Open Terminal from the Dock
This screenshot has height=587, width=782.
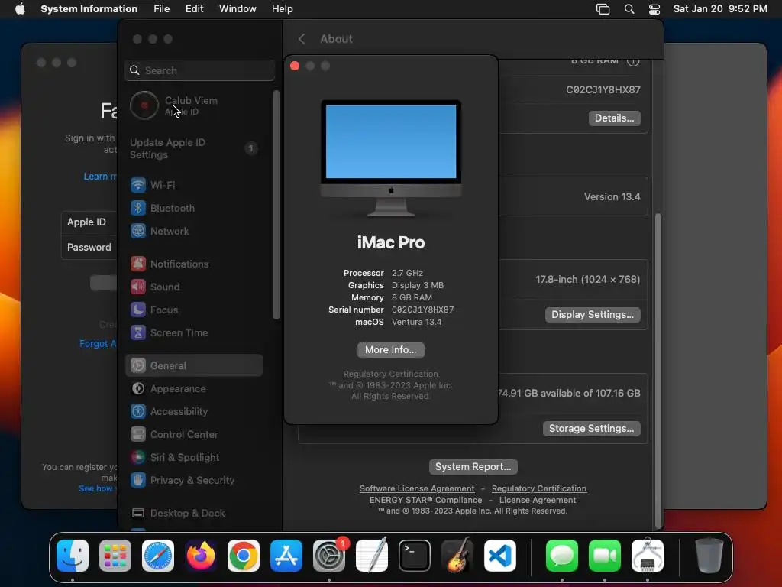pyautogui.click(x=415, y=556)
